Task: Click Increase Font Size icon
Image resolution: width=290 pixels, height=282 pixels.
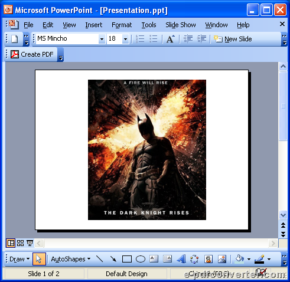Action: click(x=171, y=39)
